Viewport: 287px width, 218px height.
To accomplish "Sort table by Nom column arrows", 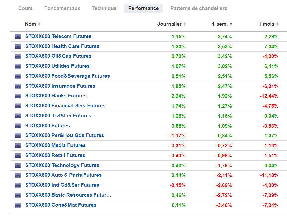I will coord(39,24).
